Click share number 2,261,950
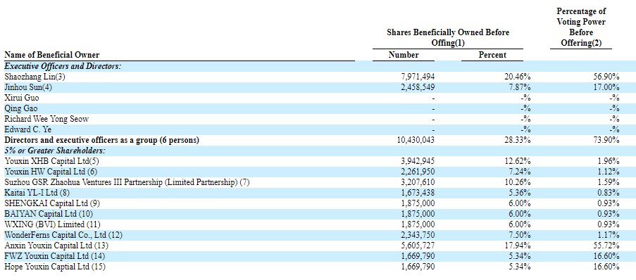 418,172
